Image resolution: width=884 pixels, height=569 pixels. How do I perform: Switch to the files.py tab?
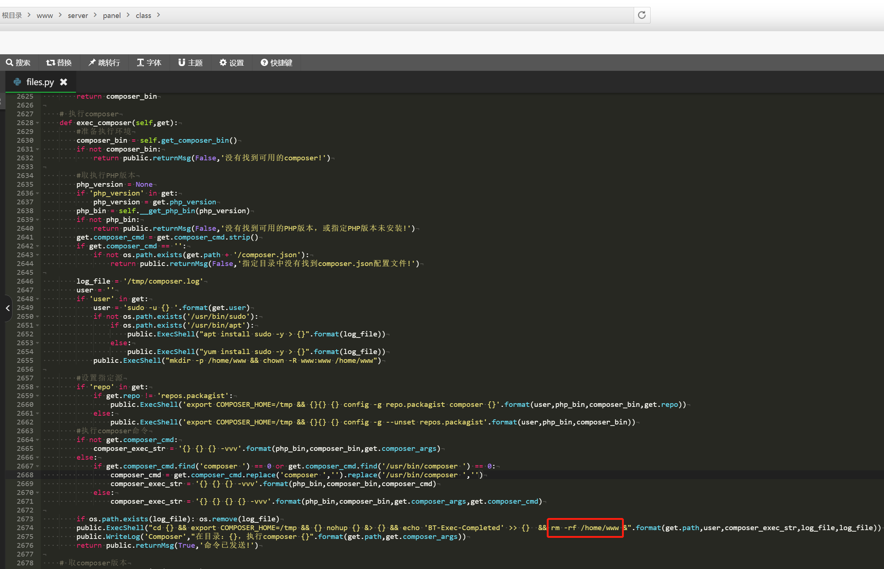[x=40, y=82]
